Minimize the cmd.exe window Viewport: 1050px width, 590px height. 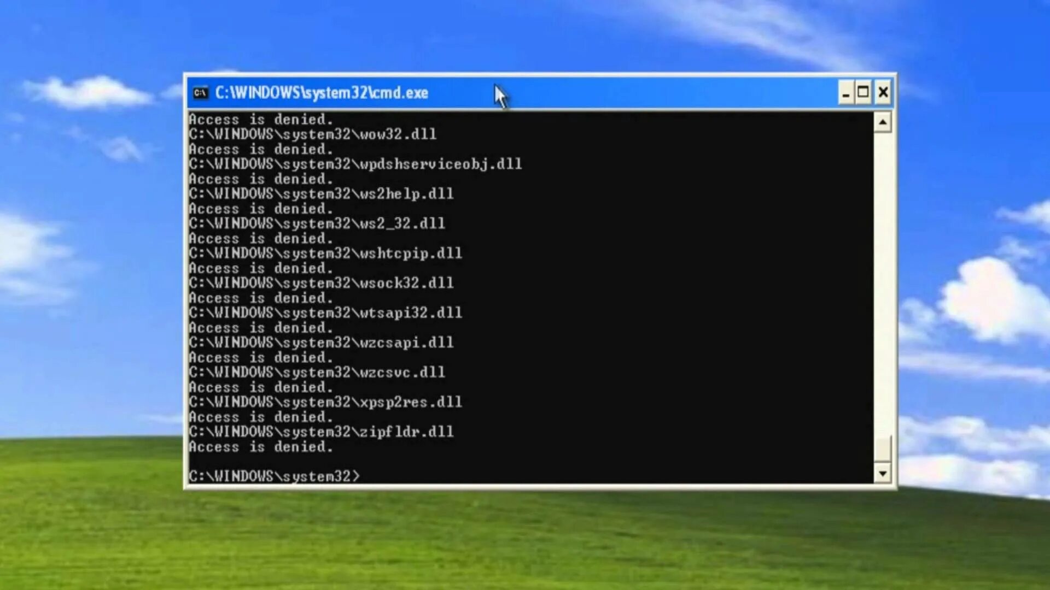(845, 93)
